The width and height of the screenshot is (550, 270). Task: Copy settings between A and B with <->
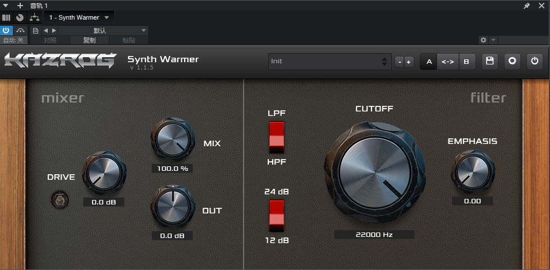448,62
